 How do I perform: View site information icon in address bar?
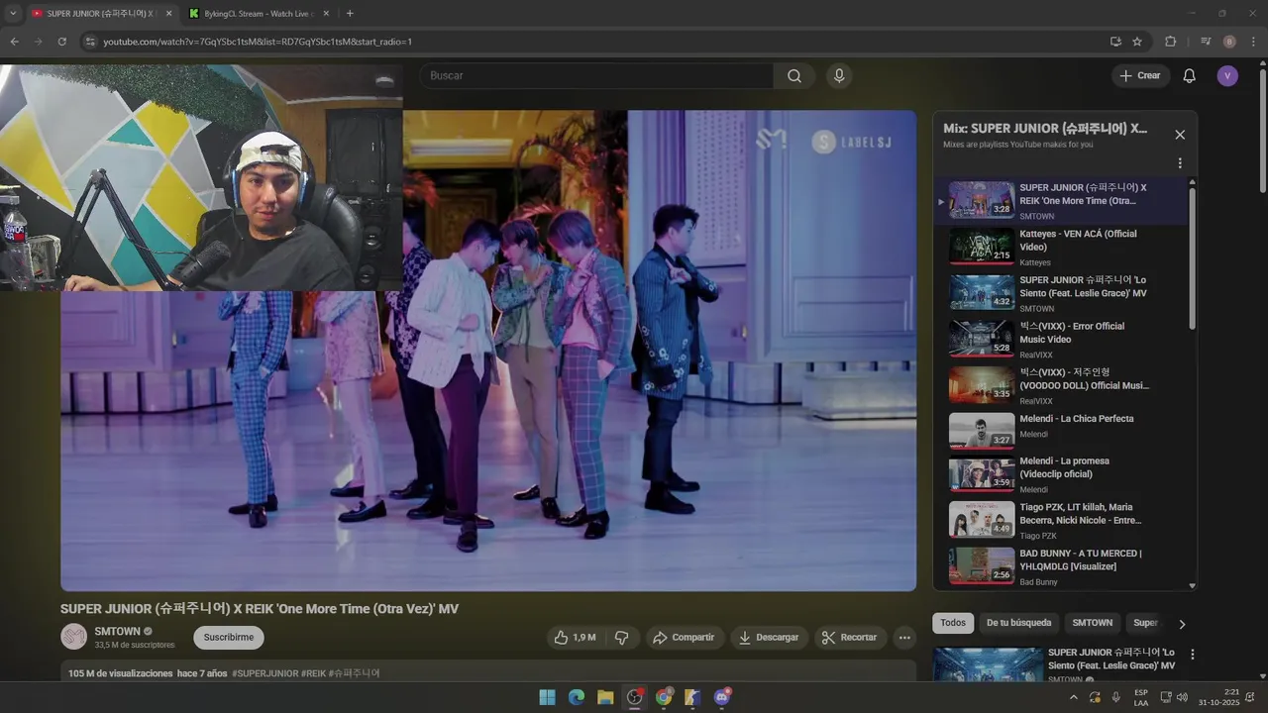click(89, 42)
